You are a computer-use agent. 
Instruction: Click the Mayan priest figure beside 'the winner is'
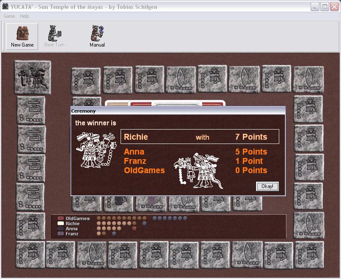click(96, 150)
